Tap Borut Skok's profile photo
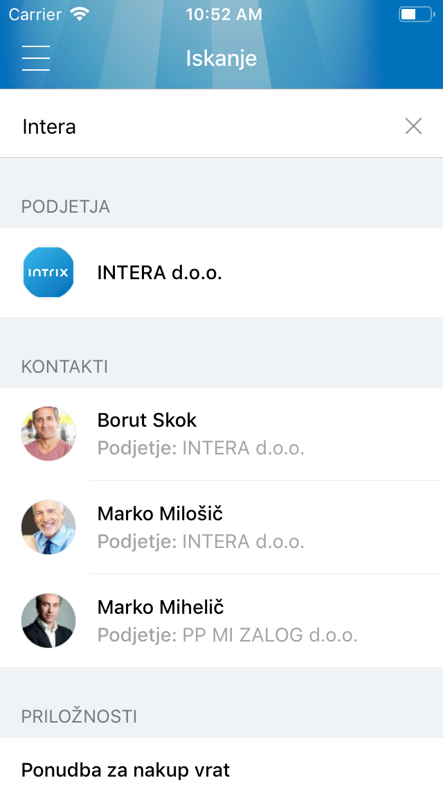This screenshot has height=787, width=443. pos(48,434)
